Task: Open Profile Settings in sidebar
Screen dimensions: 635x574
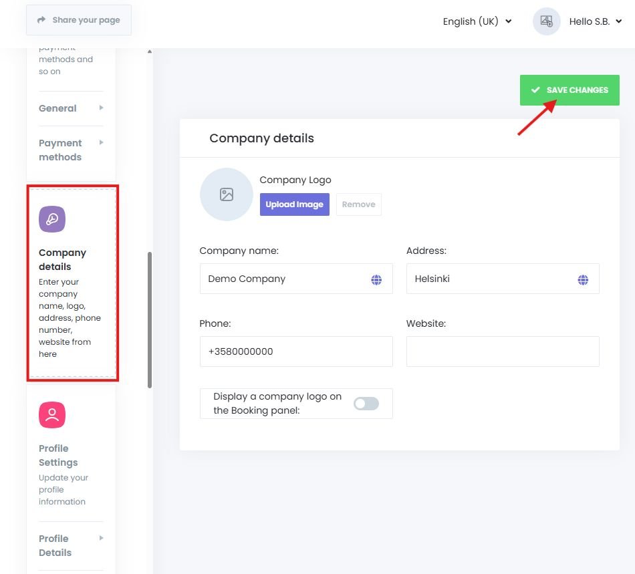Action: point(58,455)
